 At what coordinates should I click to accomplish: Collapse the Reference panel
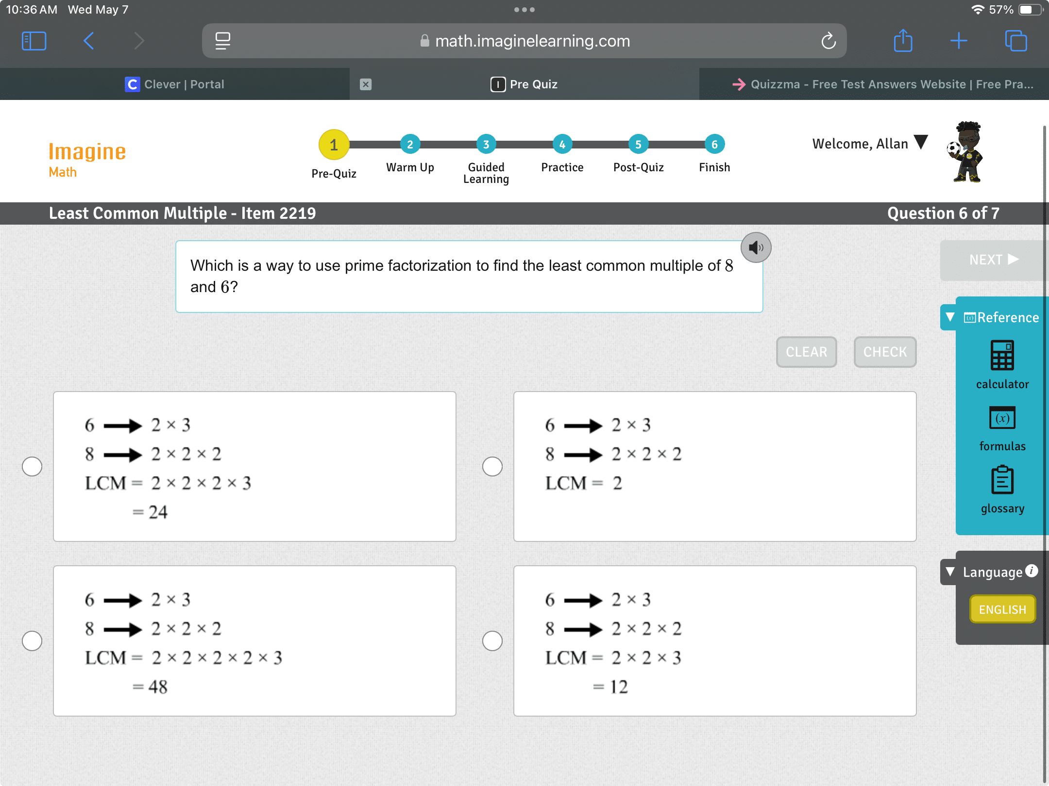point(950,317)
